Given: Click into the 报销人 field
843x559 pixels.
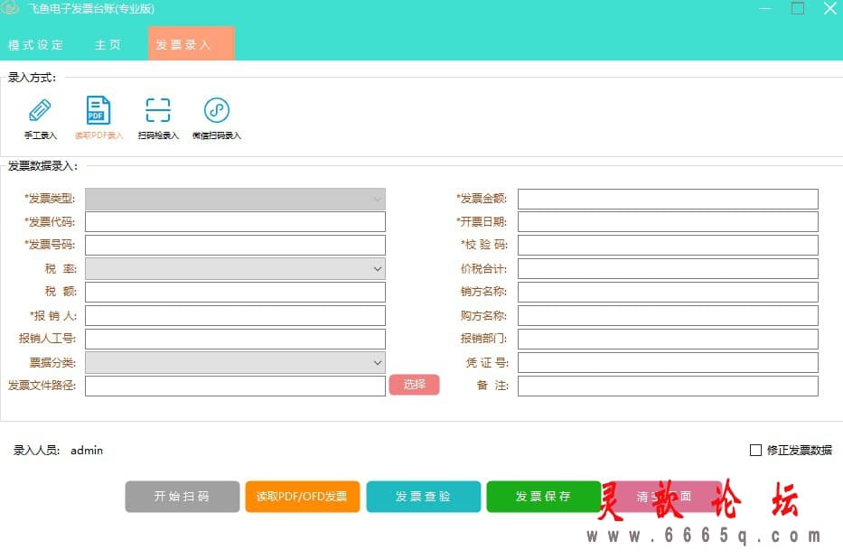Looking at the screenshot, I should click(x=235, y=315).
